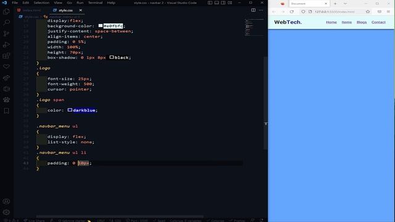Reload the page in the browser

click(292, 12)
